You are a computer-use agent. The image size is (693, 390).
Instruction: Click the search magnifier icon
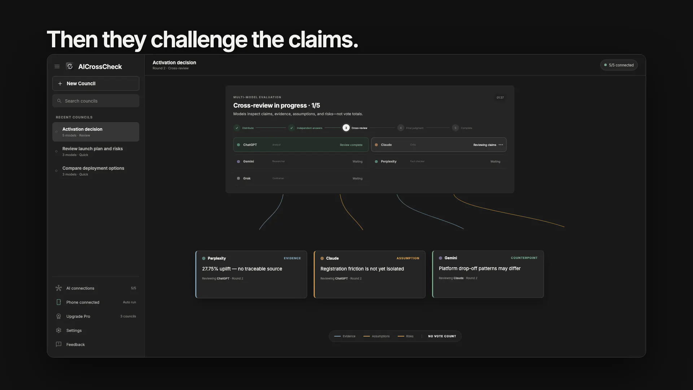tap(59, 101)
